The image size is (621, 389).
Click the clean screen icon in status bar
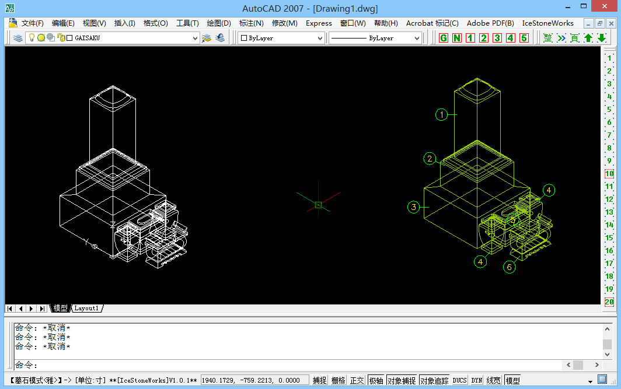tap(602, 380)
